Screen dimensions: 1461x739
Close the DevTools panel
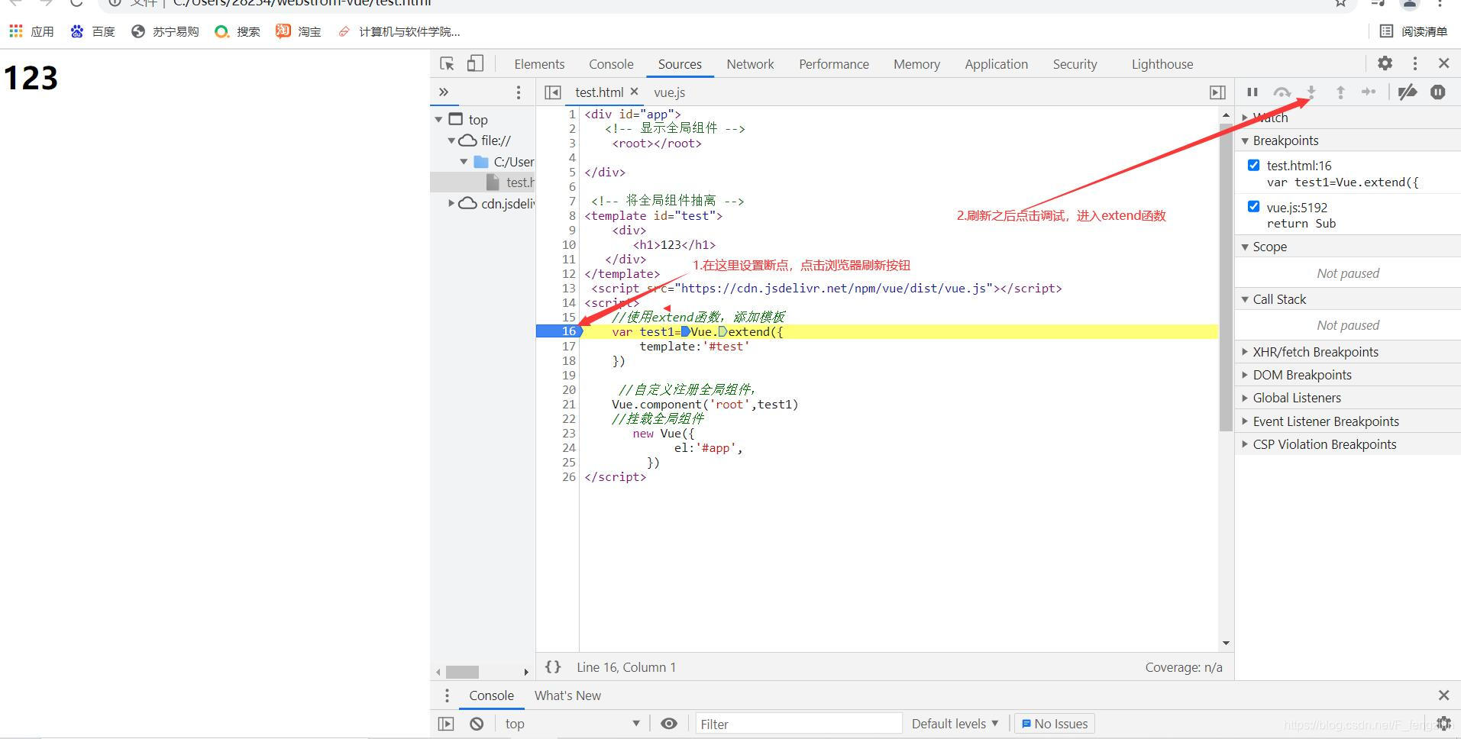[1443, 63]
